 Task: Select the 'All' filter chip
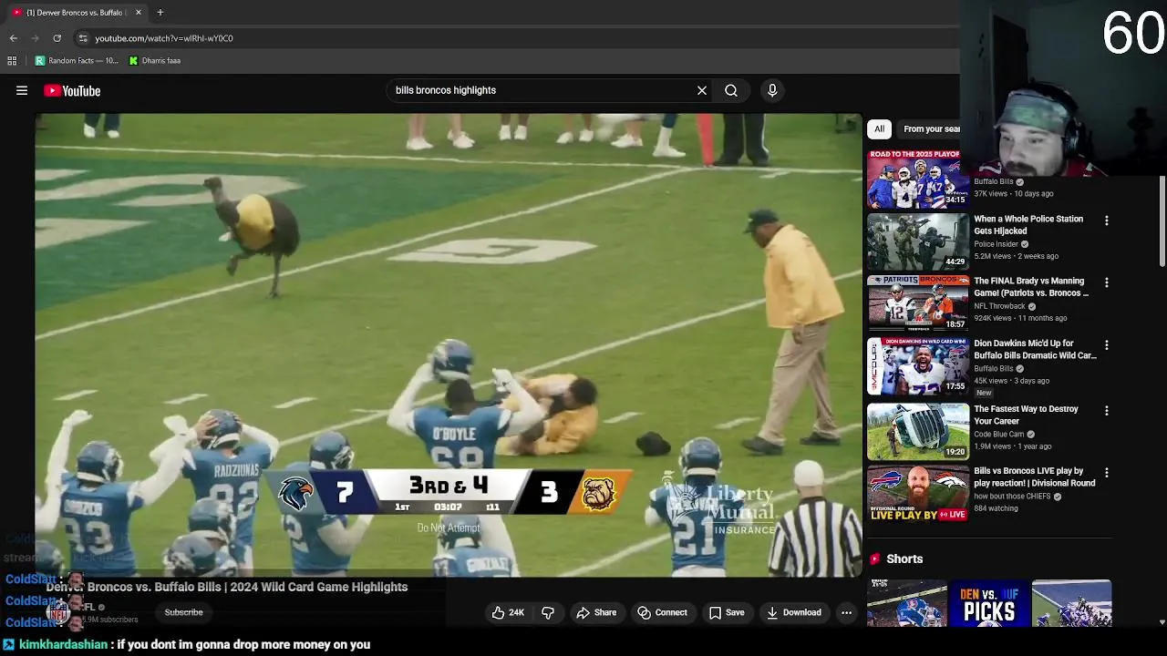(880, 128)
